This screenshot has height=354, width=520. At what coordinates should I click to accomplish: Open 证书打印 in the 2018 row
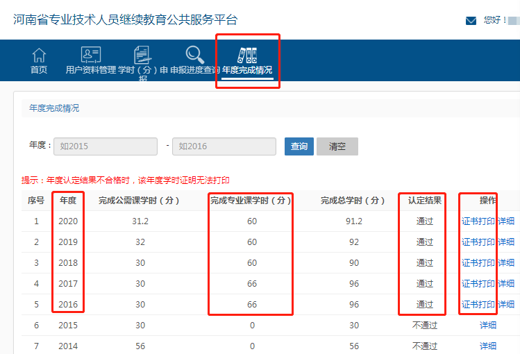pos(478,263)
